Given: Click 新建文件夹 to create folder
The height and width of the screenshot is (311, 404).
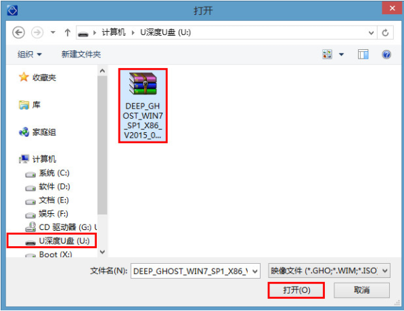Looking at the screenshot, I should coord(81,55).
